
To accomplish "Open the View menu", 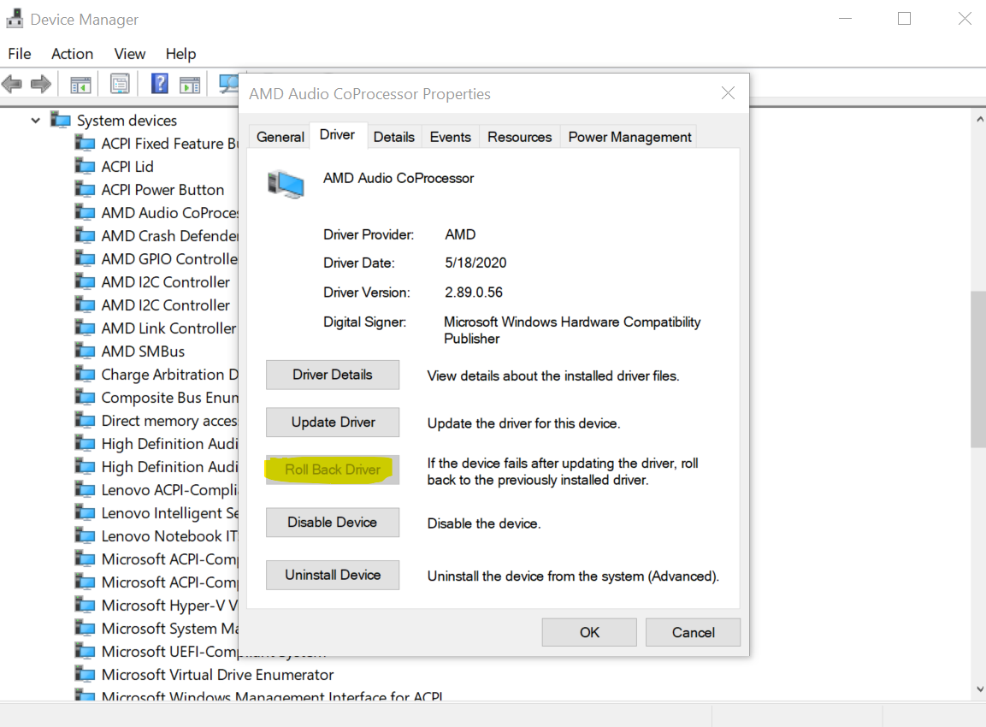I will click(129, 54).
